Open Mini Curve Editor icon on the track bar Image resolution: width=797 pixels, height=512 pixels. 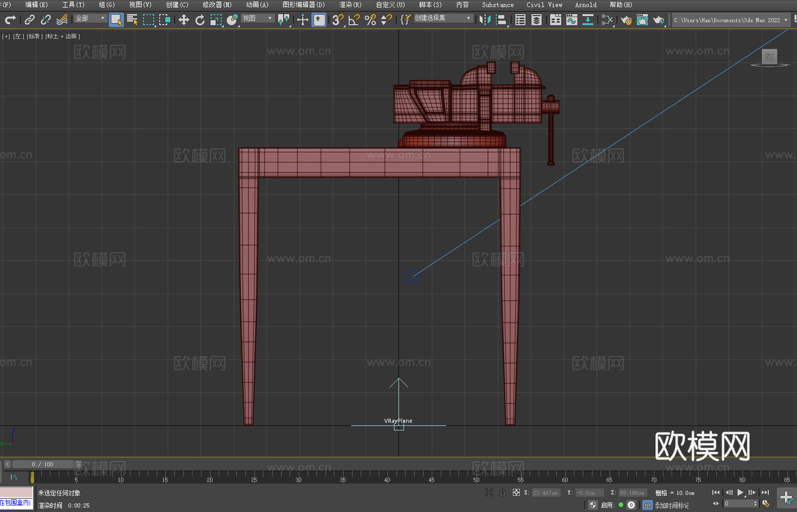tap(14, 477)
